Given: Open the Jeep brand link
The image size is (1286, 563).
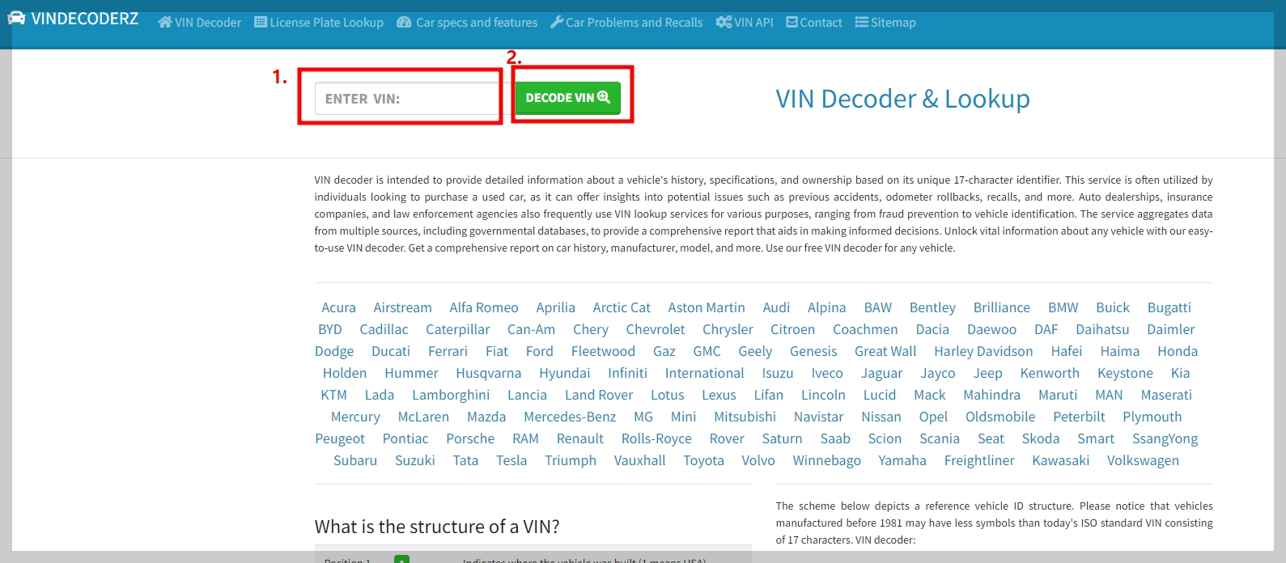Looking at the screenshot, I should (987, 374).
